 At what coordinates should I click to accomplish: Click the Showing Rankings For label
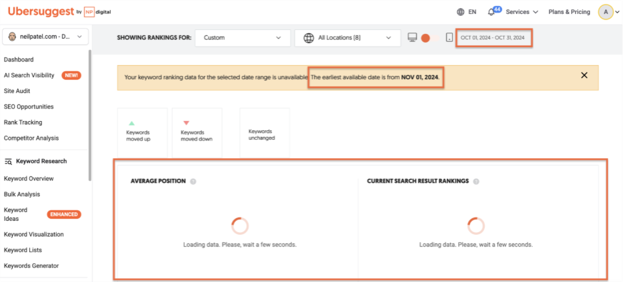point(155,38)
